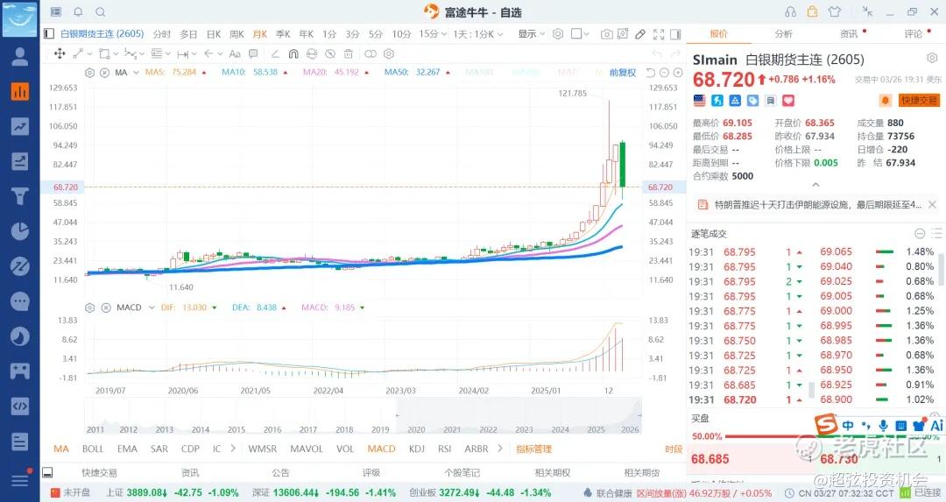Toggle MA5 indicator line visibility
The width and height of the screenshot is (946, 502).
click(x=176, y=73)
